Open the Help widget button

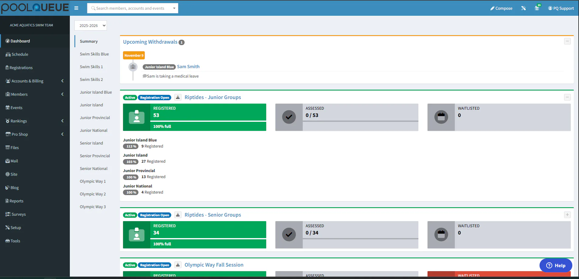[x=556, y=265]
